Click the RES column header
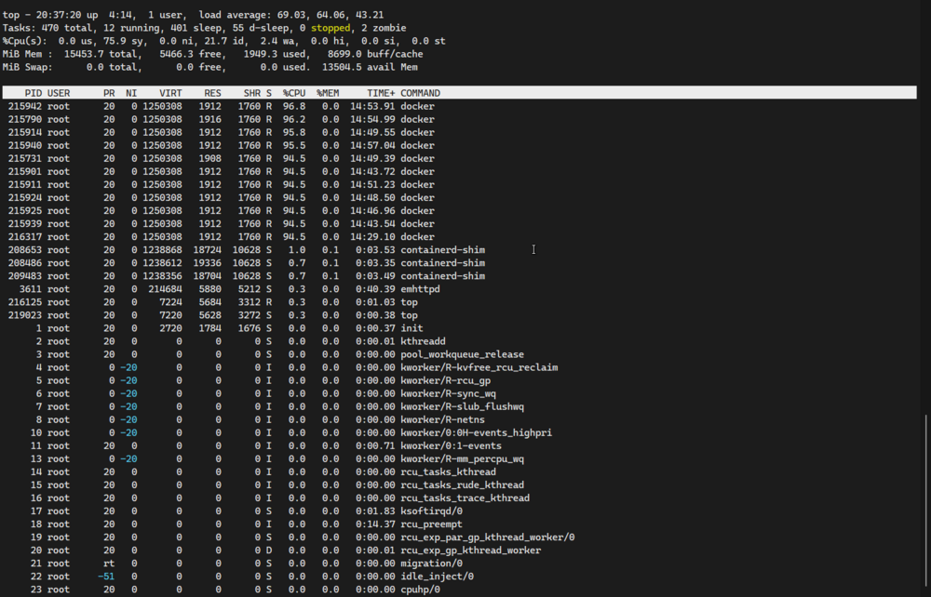The height and width of the screenshot is (597, 931). click(212, 93)
